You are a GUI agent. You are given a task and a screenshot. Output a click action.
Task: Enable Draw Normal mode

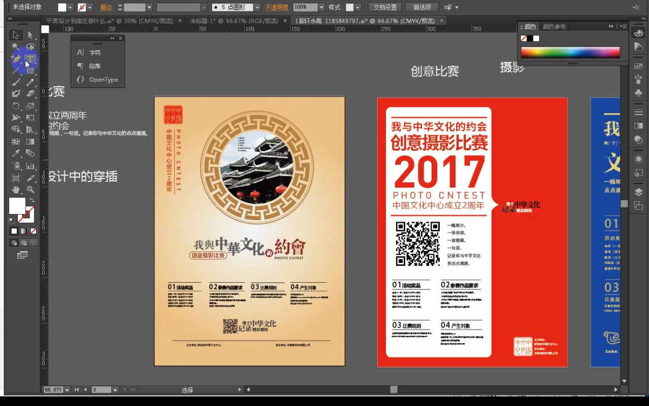(x=14, y=243)
